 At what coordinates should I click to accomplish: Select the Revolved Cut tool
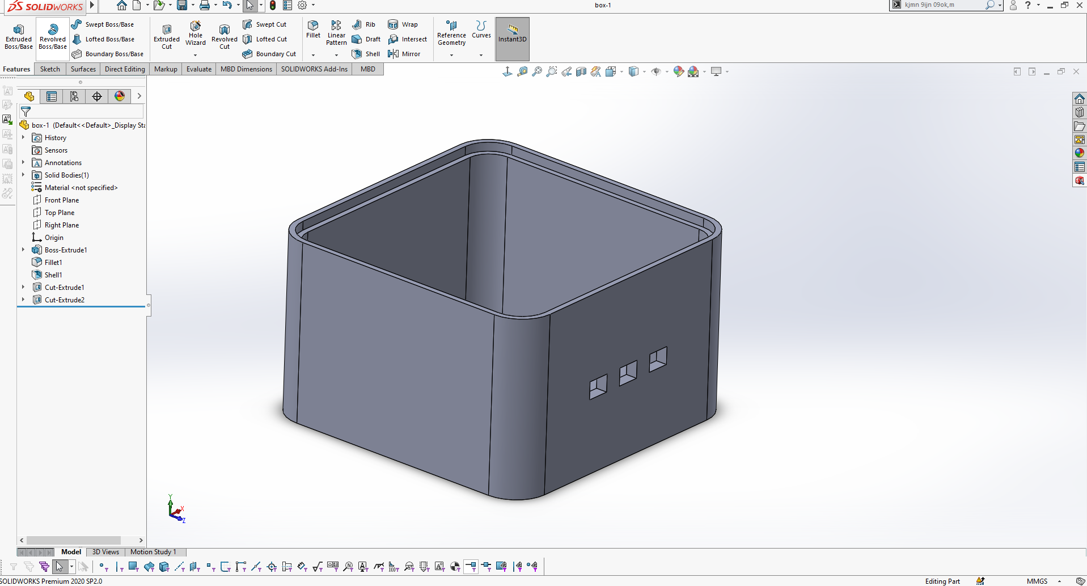pos(225,36)
